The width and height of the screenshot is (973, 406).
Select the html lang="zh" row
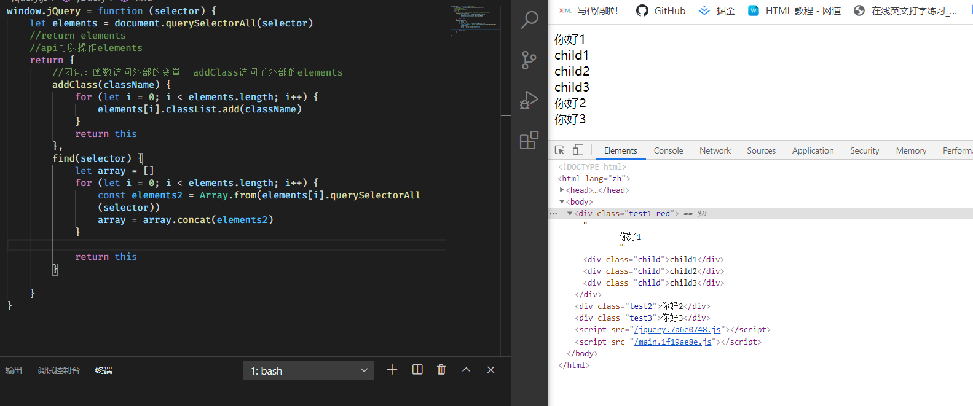(594, 179)
